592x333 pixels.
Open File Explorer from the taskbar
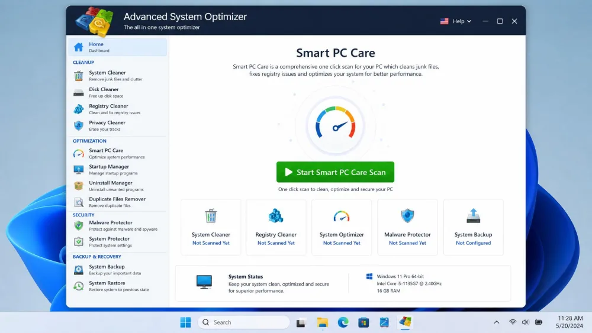point(322,322)
